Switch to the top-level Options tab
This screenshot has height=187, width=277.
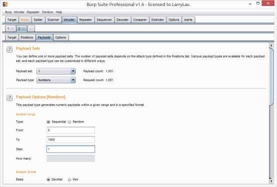coord(174,20)
